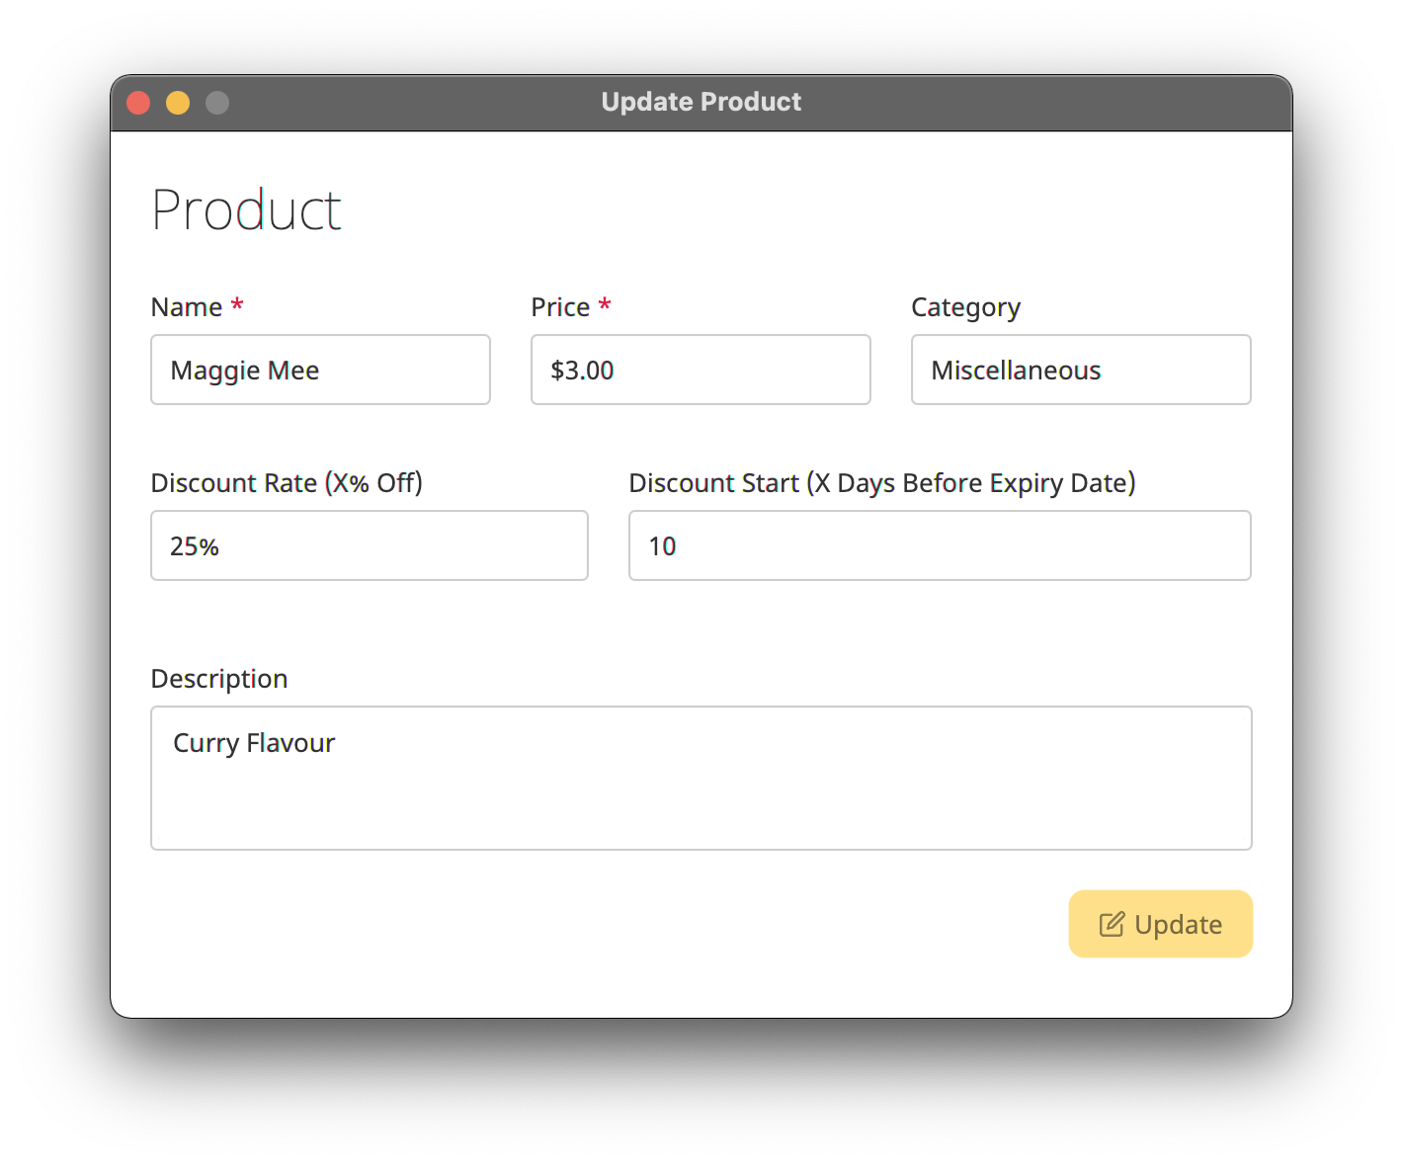Image resolution: width=1403 pixels, height=1164 pixels.
Task: Click the Update Product title bar text
Action: click(701, 102)
